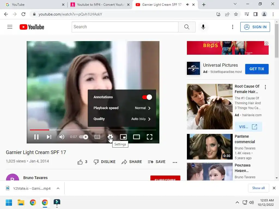Open the Реклама Нивея video title
279x209 pixels.
tap(242, 168)
